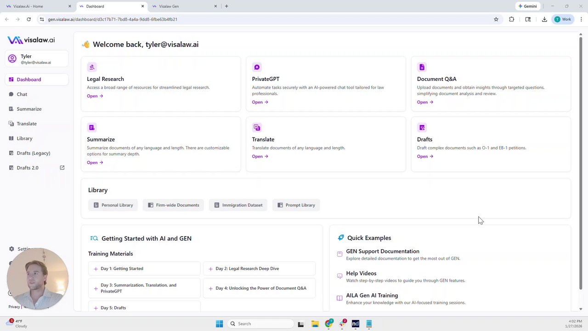588x331 pixels.
Task: Click the Drafts card icon
Action: click(422, 127)
